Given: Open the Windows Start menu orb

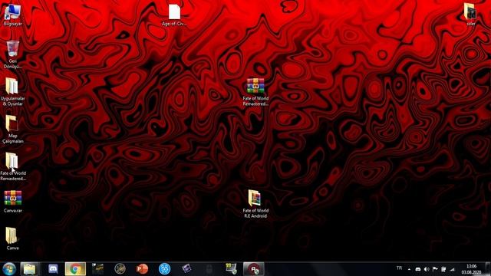Looking at the screenshot, I should (9, 269).
